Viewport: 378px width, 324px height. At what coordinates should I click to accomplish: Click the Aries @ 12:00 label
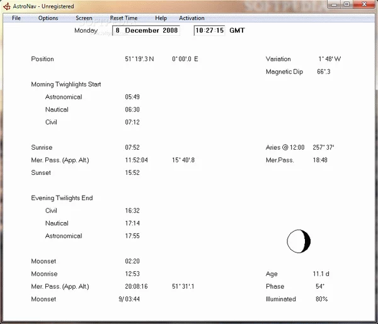click(x=285, y=147)
